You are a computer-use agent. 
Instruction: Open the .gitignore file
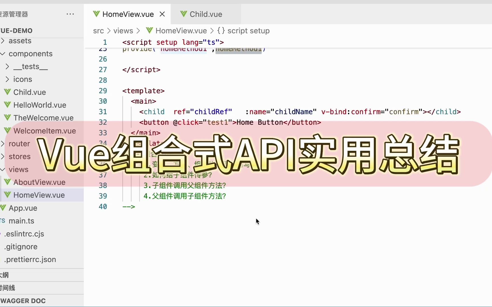(x=21, y=247)
